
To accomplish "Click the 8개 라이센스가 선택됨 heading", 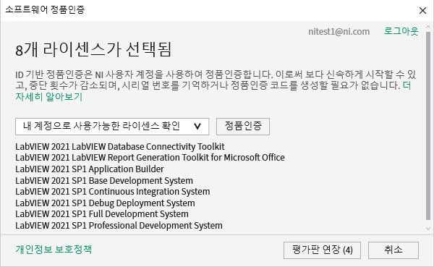I will click(x=93, y=50).
